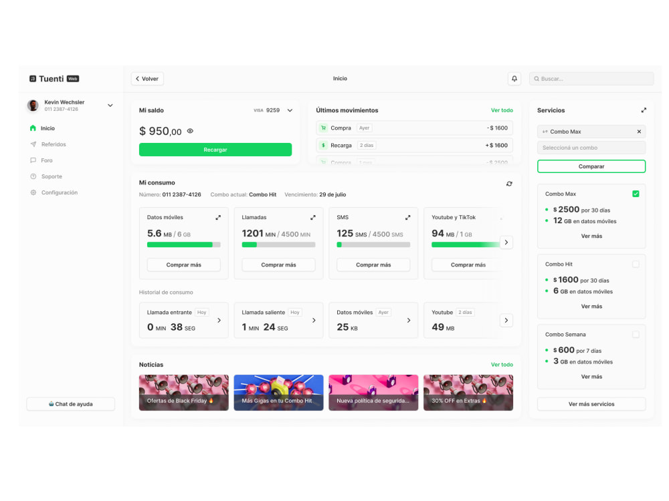Open the Seleccioná un combo selector
Image resolution: width=669 pixels, height=501 pixels.
(591, 147)
